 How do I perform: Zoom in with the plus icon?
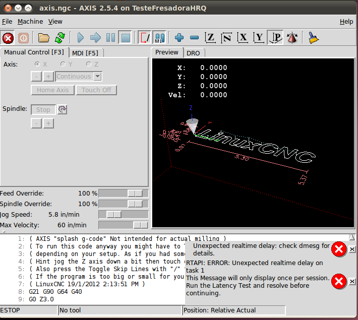click(x=179, y=38)
